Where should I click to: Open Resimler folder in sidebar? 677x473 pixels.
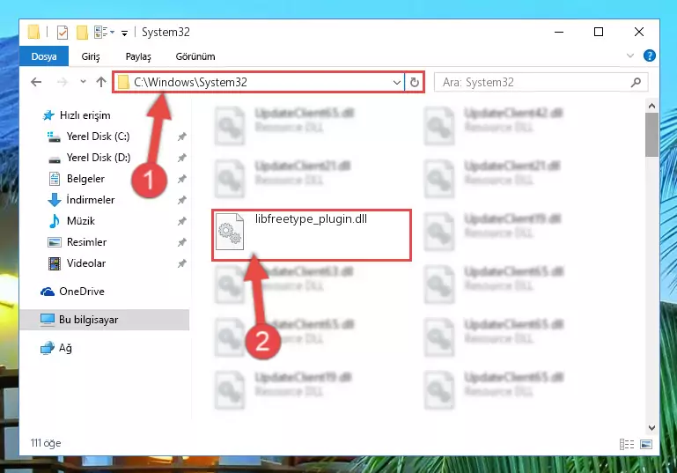[86, 242]
